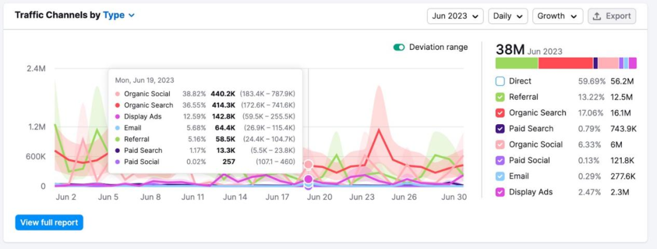Expand the Daily interval dropdown
Image resolution: width=657 pixels, height=249 pixels.
(507, 16)
